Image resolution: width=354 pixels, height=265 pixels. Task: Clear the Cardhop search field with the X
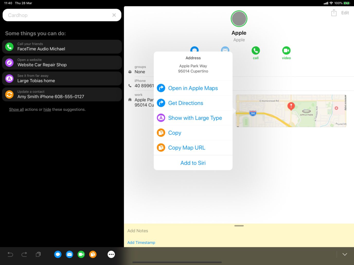[x=114, y=15]
